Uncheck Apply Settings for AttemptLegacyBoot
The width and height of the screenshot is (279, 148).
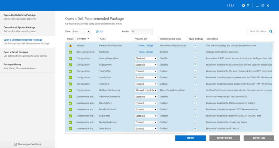point(195,58)
